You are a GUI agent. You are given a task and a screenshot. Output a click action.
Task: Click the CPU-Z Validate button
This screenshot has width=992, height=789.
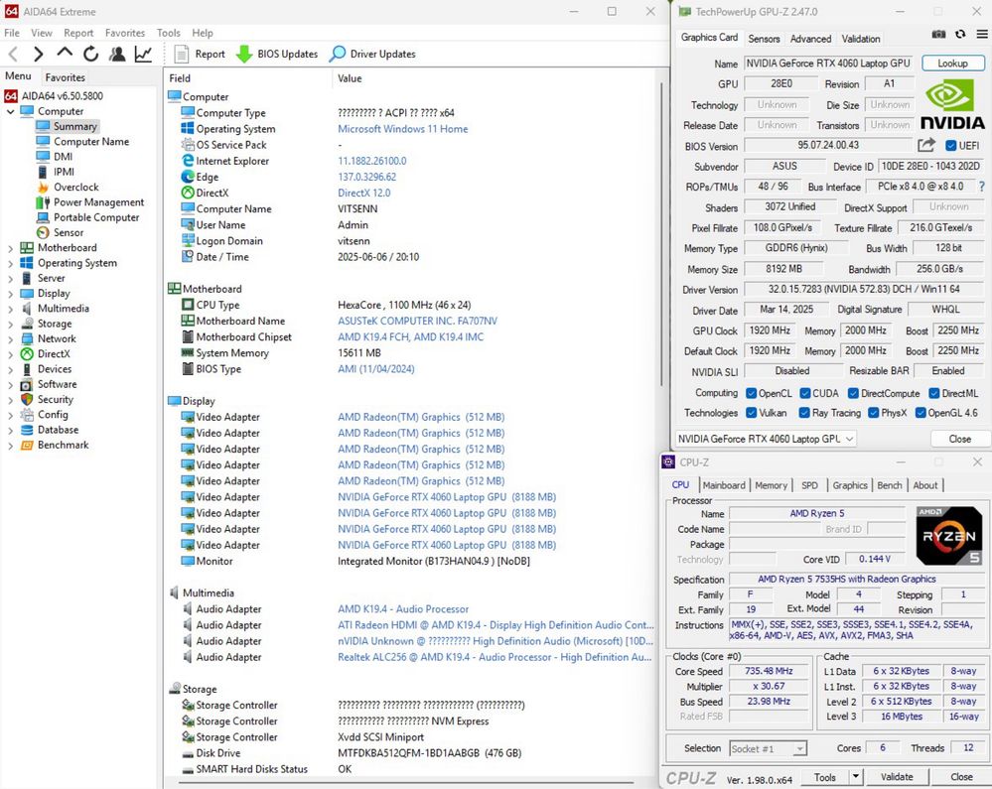[897, 776]
